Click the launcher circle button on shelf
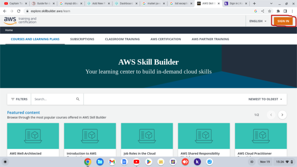297x167 pixels. (x=5, y=162)
